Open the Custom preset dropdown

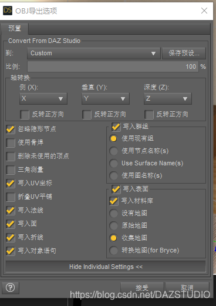pos(94,53)
